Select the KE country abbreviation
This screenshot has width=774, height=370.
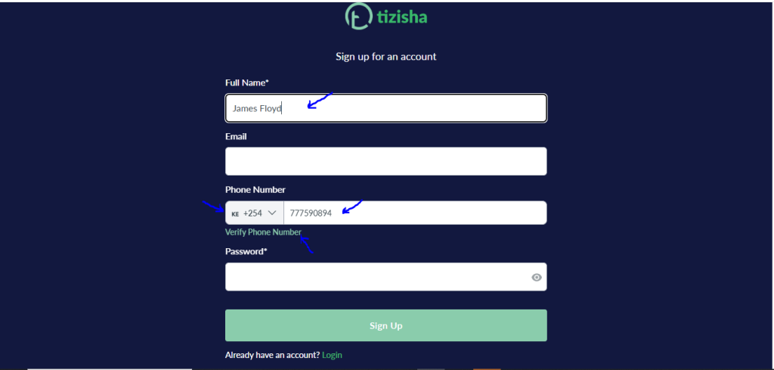(235, 214)
